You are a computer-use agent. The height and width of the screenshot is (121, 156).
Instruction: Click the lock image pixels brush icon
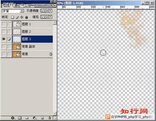tap(17, 17)
